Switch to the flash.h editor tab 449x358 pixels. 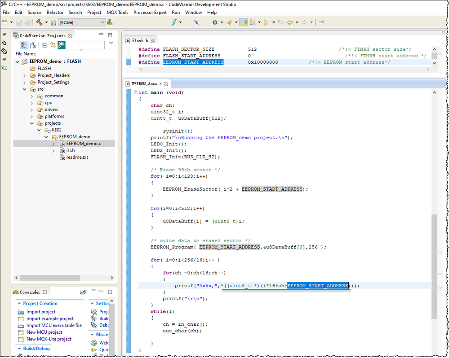click(x=140, y=40)
